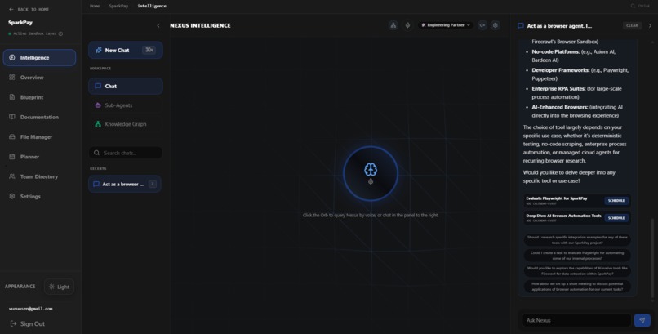This screenshot has width=658, height=334.
Task: Click the send message paper-plane button
Action: pyautogui.click(x=642, y=320)
